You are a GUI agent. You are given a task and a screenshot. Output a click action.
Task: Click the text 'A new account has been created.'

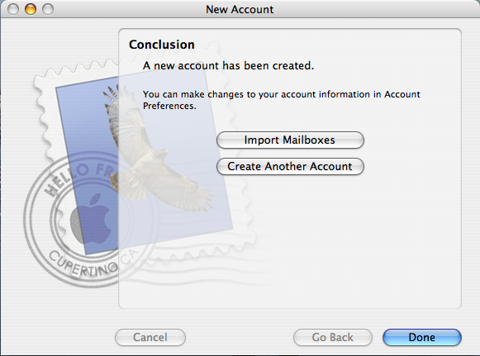pyautogui.click(x=228, y=65)
